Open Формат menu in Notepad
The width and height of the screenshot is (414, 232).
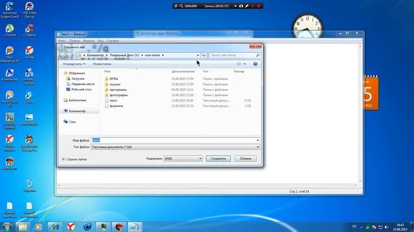89,41
